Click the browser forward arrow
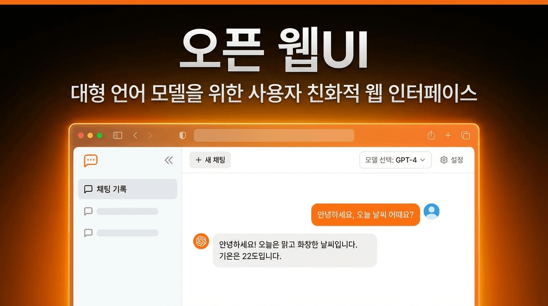The width and height of the screenshot is (548, 306). coord(150,135)
